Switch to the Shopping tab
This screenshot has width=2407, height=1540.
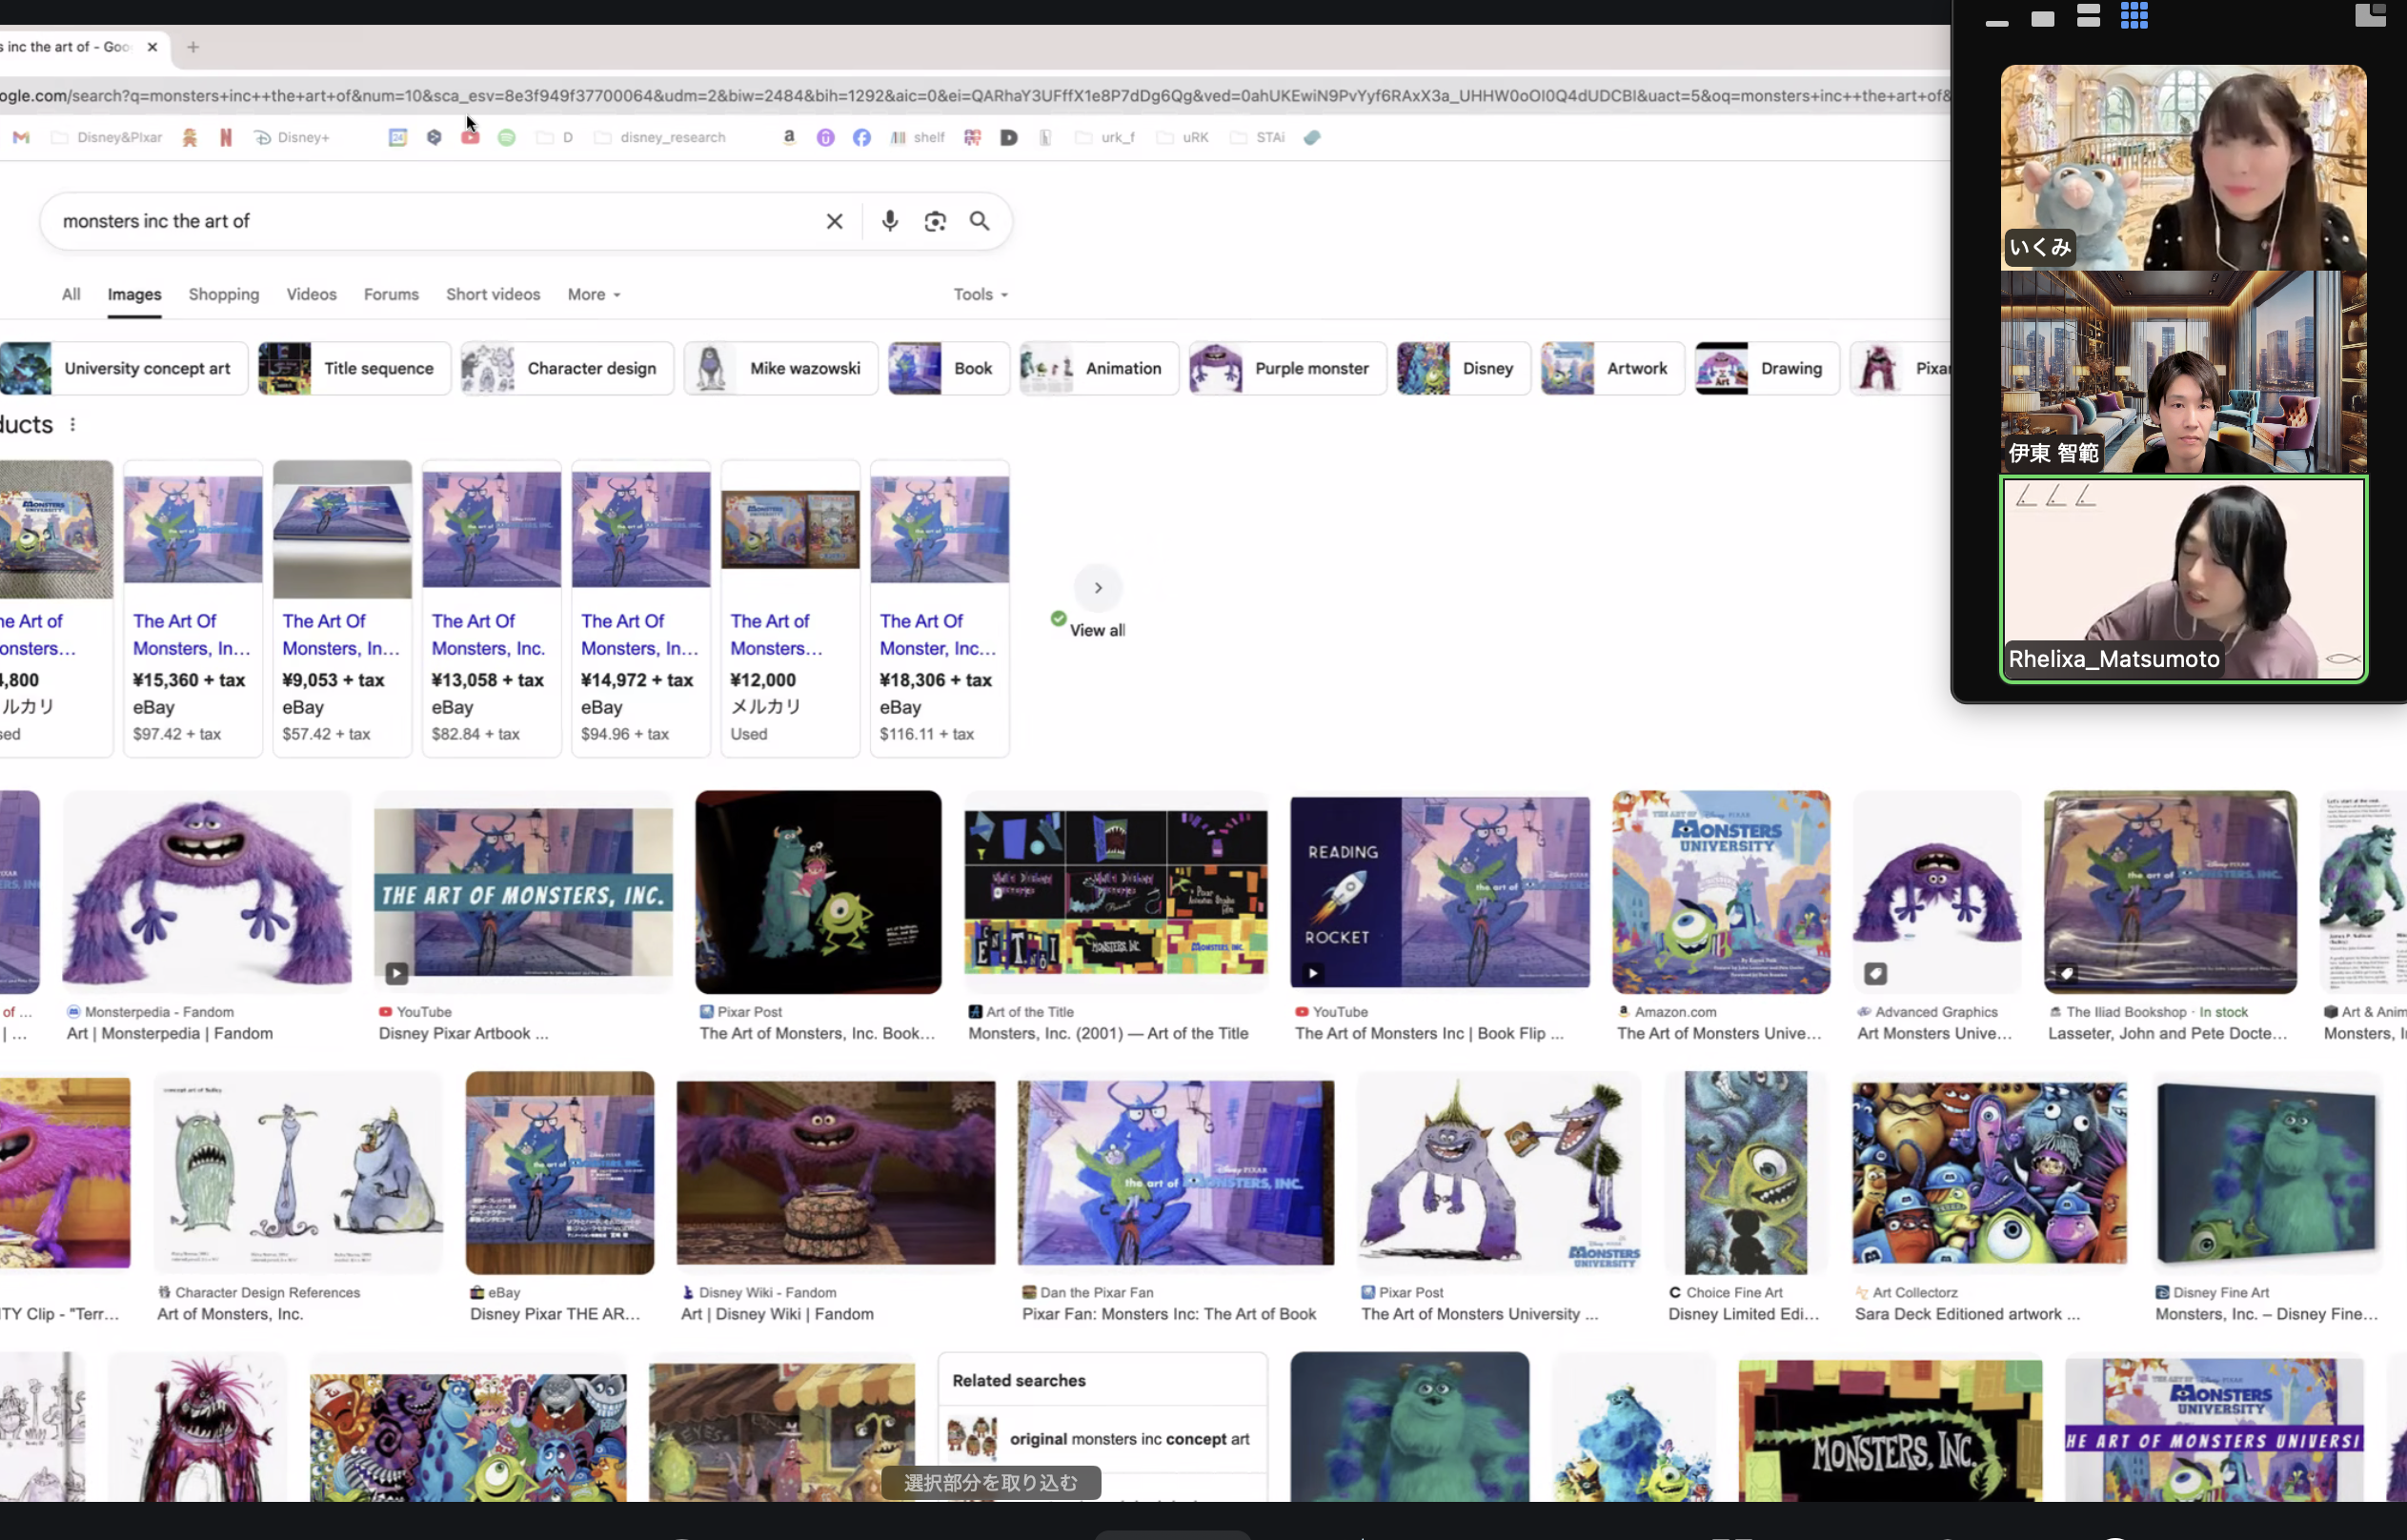point(224,294)
